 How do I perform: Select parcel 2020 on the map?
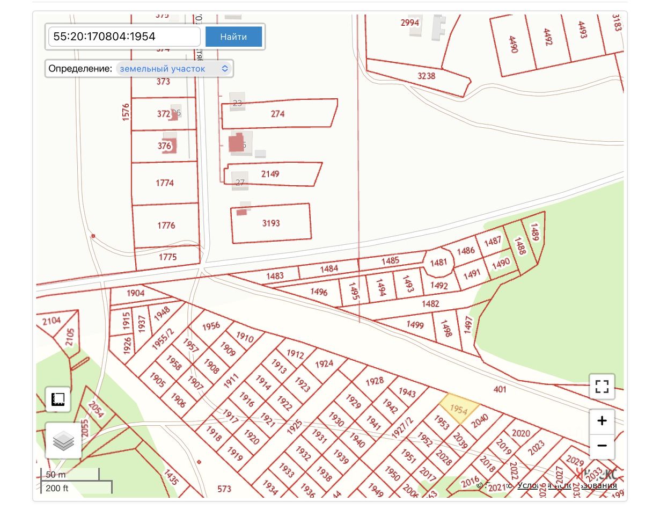click(x=521, y=433)
